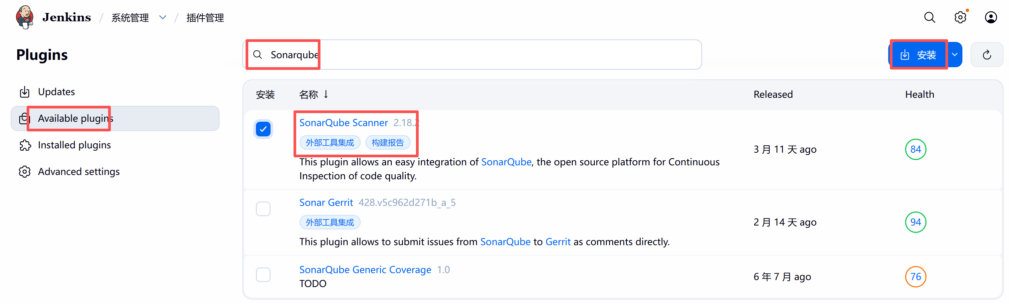This screenshot has height=304, width=1009.
Task: Click the SonarQube Generic Coverage version 1.0
Action: [x=443, y=270]
